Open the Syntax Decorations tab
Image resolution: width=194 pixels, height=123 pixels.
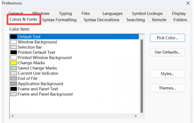pos(101,20)
